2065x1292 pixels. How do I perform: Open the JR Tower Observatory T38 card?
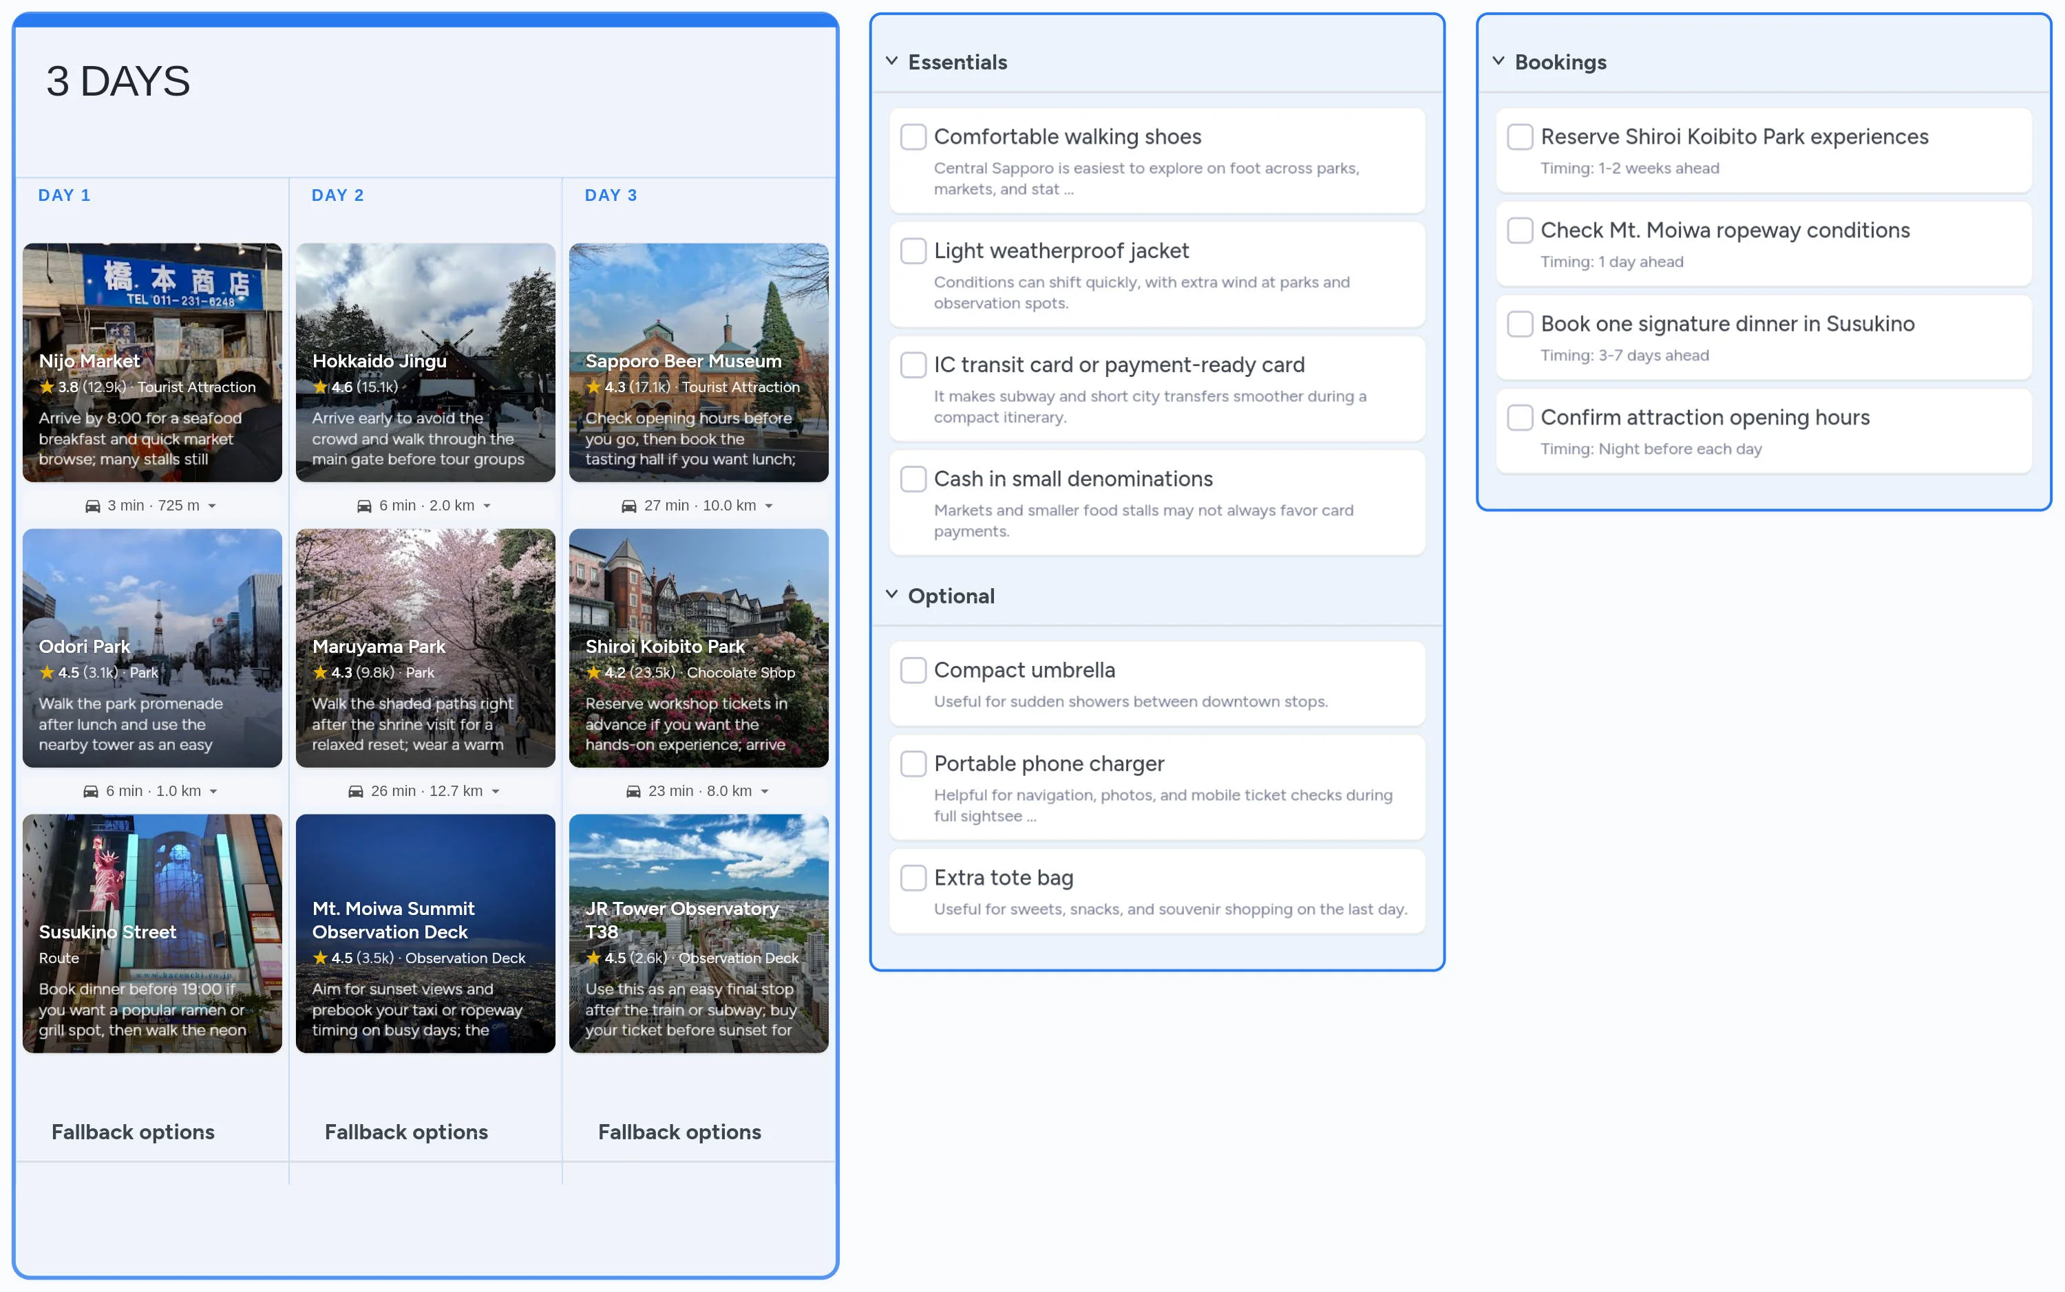click(698, 933)
